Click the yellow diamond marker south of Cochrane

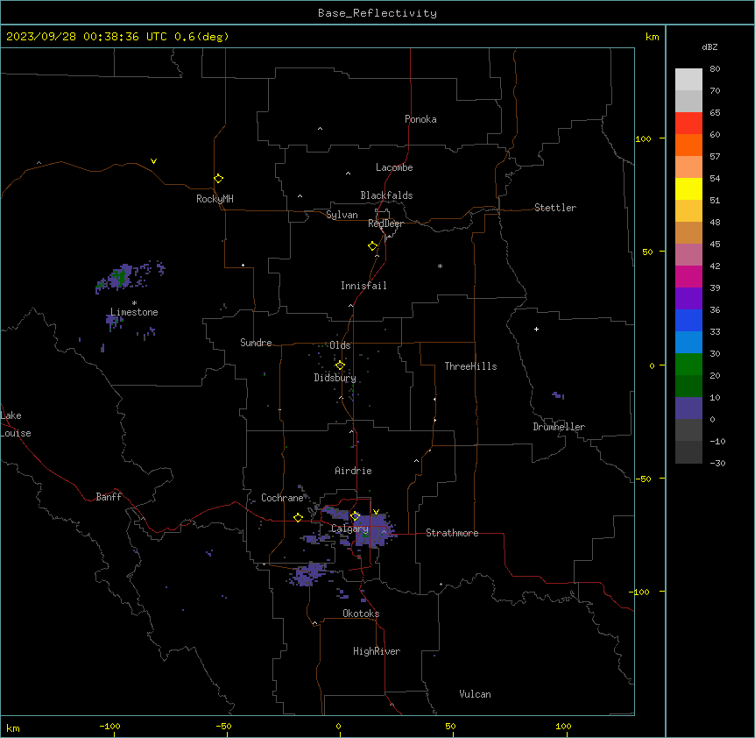298,517
